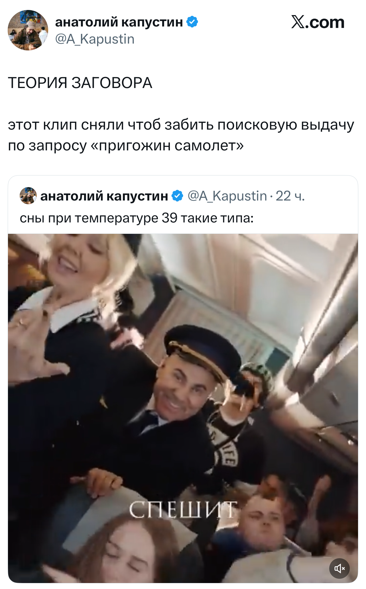Open the quoted text сны при температуре 39
366x589 pixels.
pyautogui.click(x=137, y=218)
